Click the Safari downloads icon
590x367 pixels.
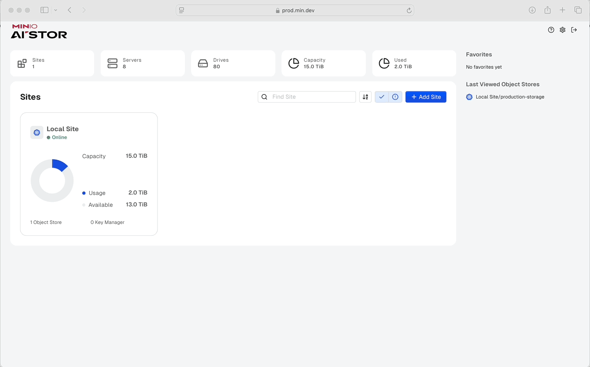[x=532, y=10]
